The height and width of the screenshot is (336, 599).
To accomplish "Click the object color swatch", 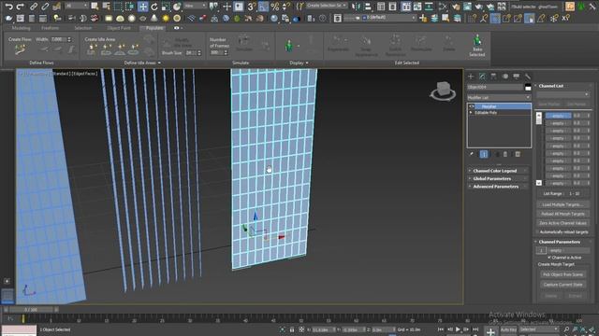I will coord(528,87).
